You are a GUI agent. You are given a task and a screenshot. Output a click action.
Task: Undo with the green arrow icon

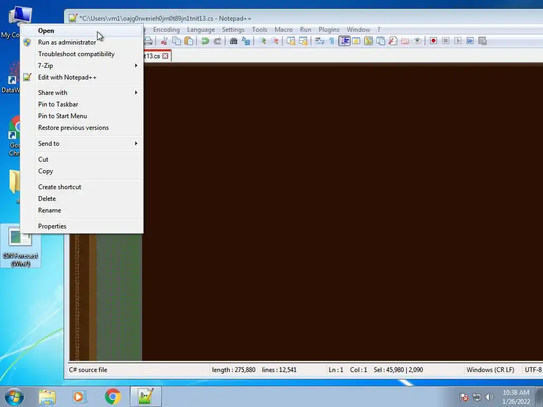[x=205, y=41]
